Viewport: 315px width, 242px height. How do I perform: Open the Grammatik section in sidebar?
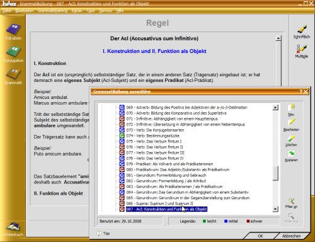13,76
